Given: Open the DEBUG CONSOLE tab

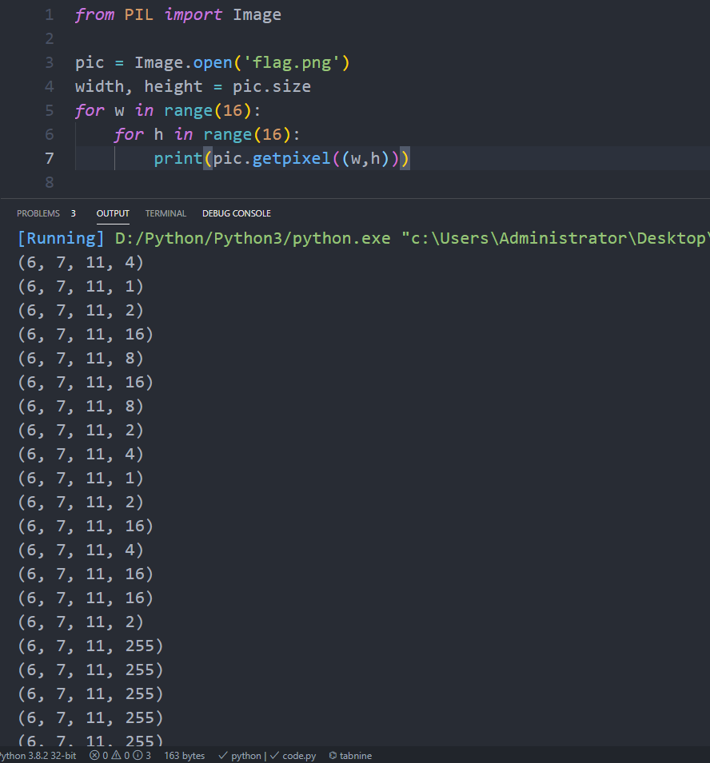Looking at the screenshot, I should click(x=236, y=213).
